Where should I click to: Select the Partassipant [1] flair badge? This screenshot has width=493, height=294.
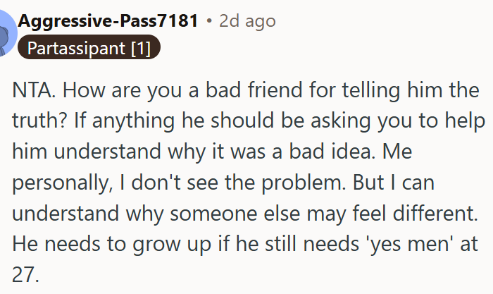[x=89, y=47]
